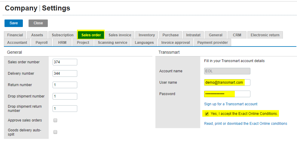Select the Transsmart User name field
Screen dimensions: 297x144
click(227, 82)
